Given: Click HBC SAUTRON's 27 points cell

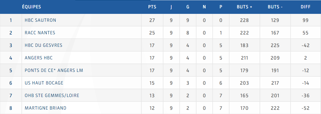Looking at the screenshot, I should 152,20.
